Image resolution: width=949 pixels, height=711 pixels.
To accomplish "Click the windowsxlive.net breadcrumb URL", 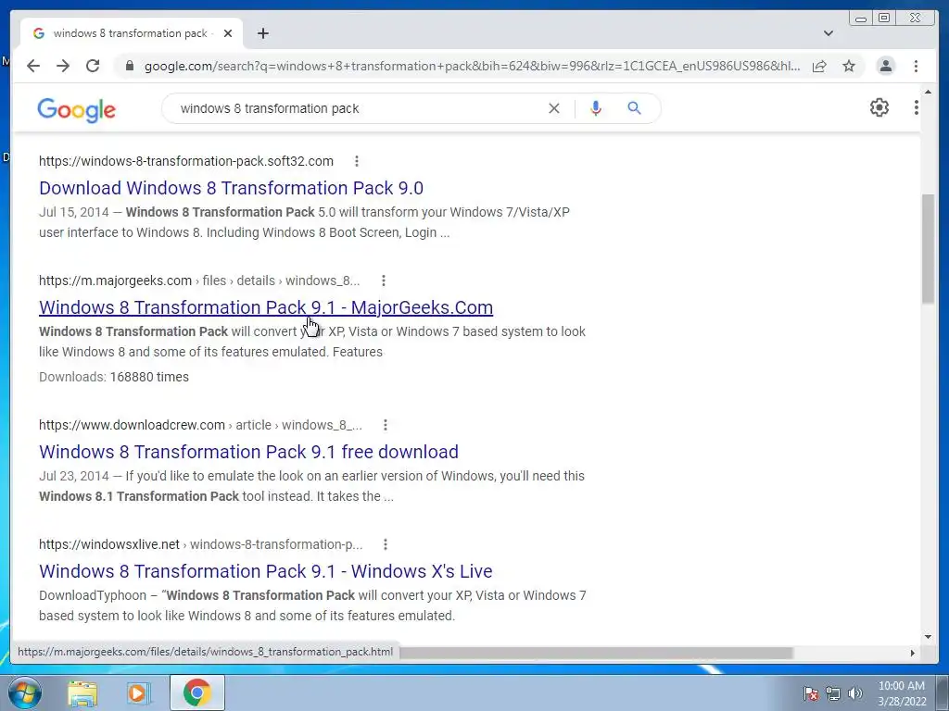I will 200,544.
